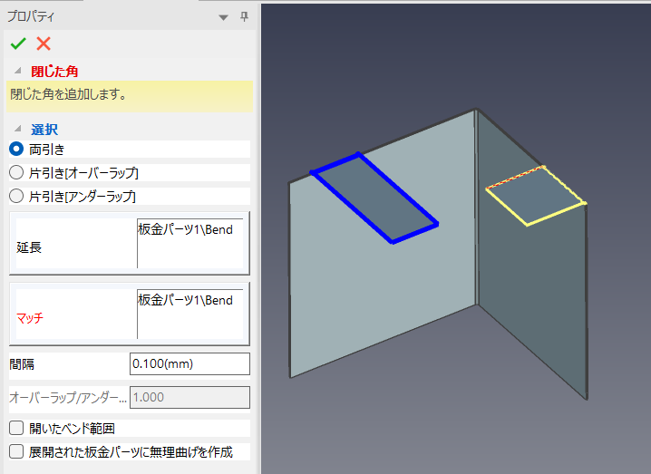Open the プロパティ panel dropdown arrow

[x=223, y=17]
